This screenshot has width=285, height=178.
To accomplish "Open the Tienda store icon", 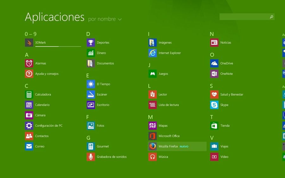I will point(214,126).
